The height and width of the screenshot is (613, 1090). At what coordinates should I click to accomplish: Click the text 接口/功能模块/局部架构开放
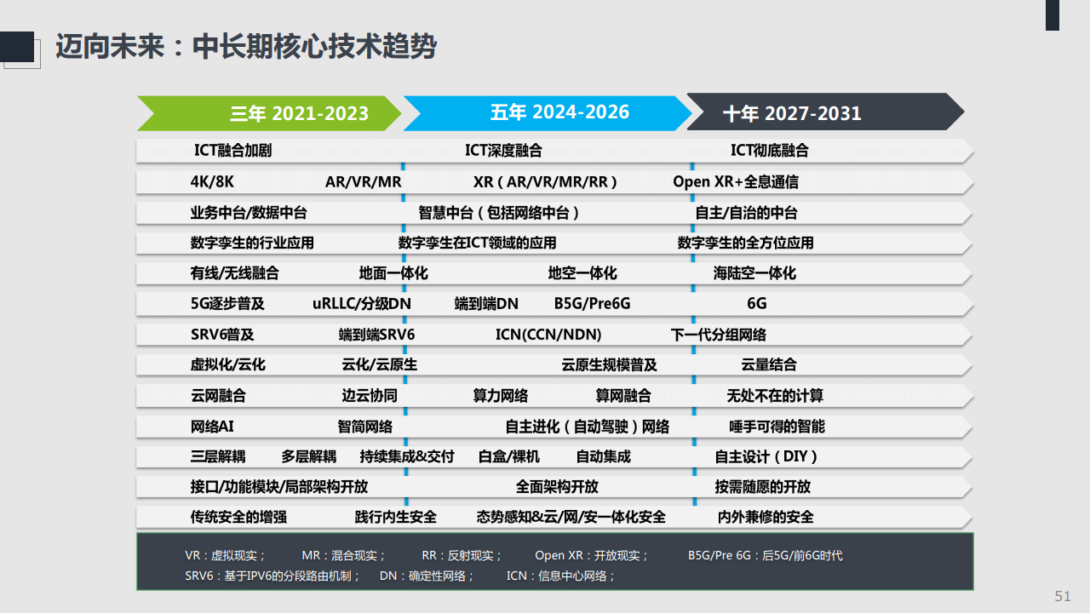coord(279,487)
